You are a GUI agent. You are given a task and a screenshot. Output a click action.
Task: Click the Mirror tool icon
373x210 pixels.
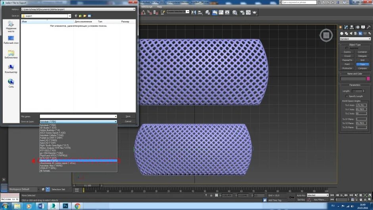point(194,12)
